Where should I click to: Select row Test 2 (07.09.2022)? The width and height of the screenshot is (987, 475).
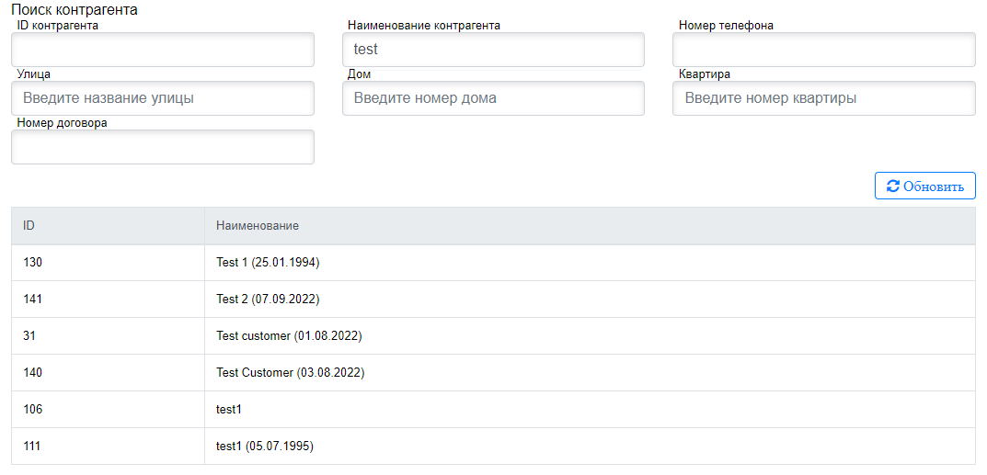click(493, 300)
